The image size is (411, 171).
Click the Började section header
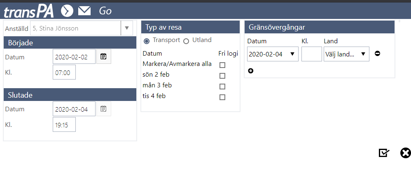[70, 42]
